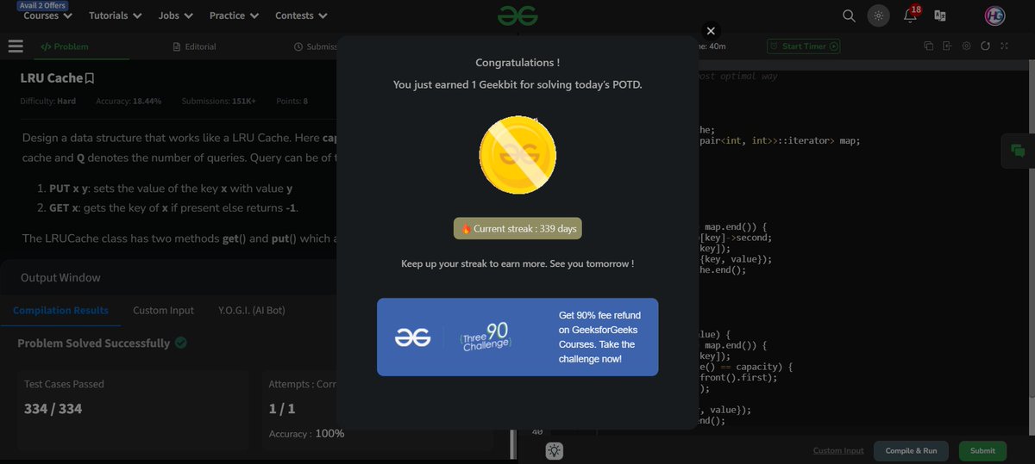Click the exit/import icon in editor toolbar
Image resolution: width=1035 pixels, height=464 pixels.
tap(947, 46)
